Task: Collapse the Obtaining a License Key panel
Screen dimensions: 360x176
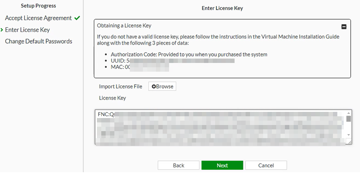Action: (x=344, y=27)
